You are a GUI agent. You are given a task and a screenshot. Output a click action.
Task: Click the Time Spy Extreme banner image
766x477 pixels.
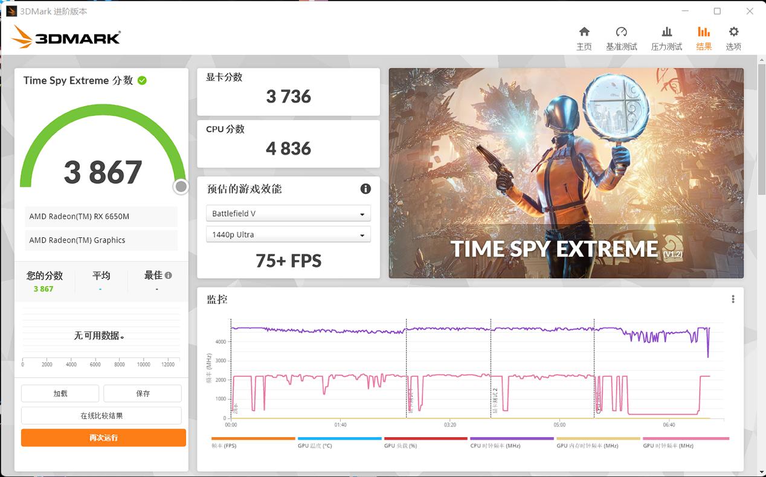click(566, 173)
